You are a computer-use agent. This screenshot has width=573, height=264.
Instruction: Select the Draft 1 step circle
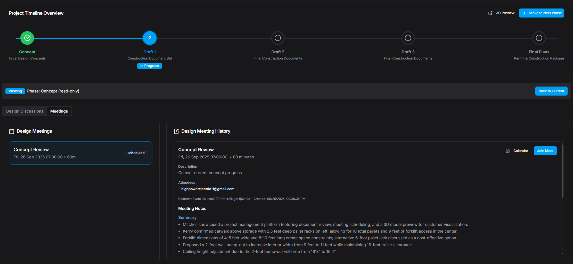(x=150, y=38)
